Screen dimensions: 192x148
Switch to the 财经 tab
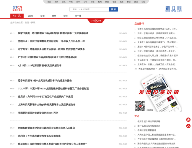[66, 16]
